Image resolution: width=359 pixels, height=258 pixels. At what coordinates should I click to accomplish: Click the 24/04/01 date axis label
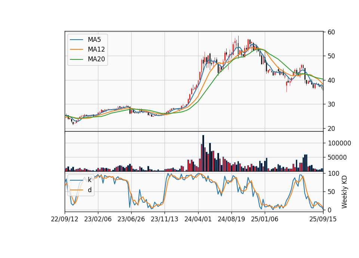click(198, 219)
